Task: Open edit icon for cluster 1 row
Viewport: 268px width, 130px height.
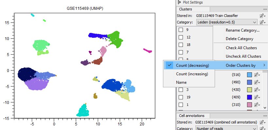Action: pyautogui.click(x=257, y=105)
